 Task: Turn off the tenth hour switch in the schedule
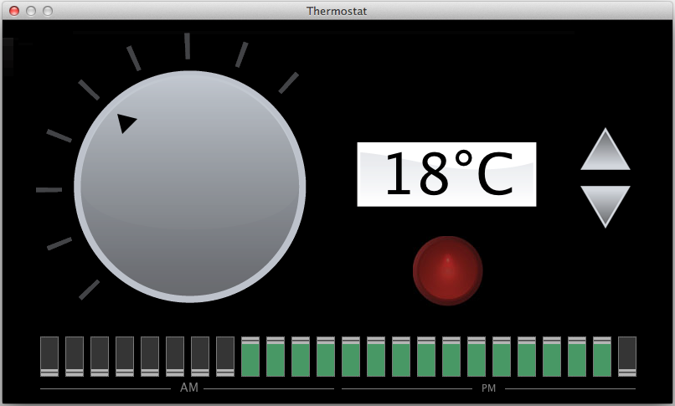(x=276, y=357)
